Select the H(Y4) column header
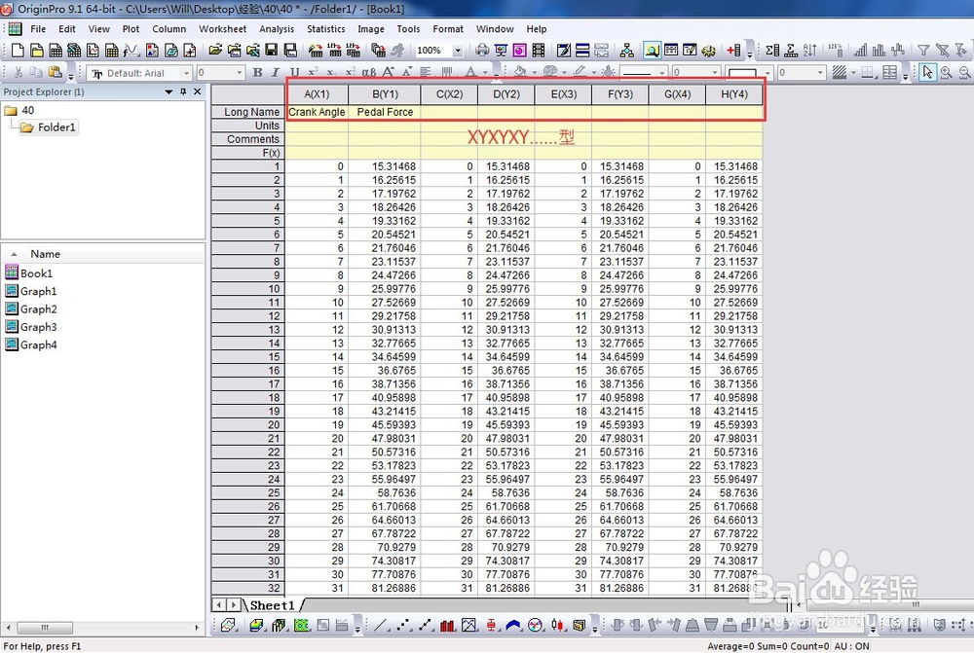Image resolution: width=974 pixels, height=653 pixels. click(734, 94)
